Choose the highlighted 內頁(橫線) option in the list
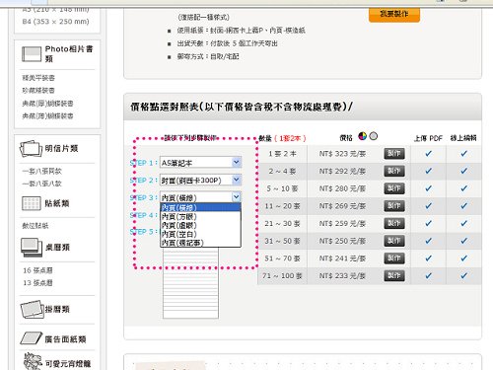493x370 pixels. coord(200,207)
